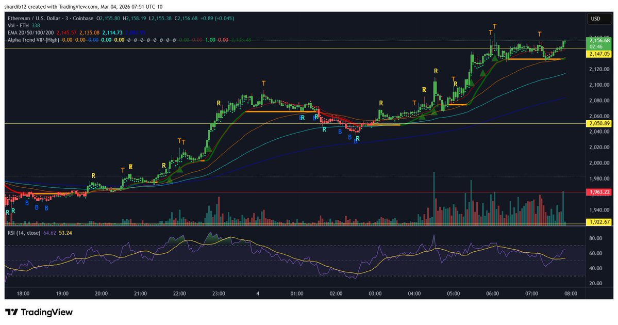
Task: Click the red 1,963.22 price line label
Action: [x=599, y=192]
